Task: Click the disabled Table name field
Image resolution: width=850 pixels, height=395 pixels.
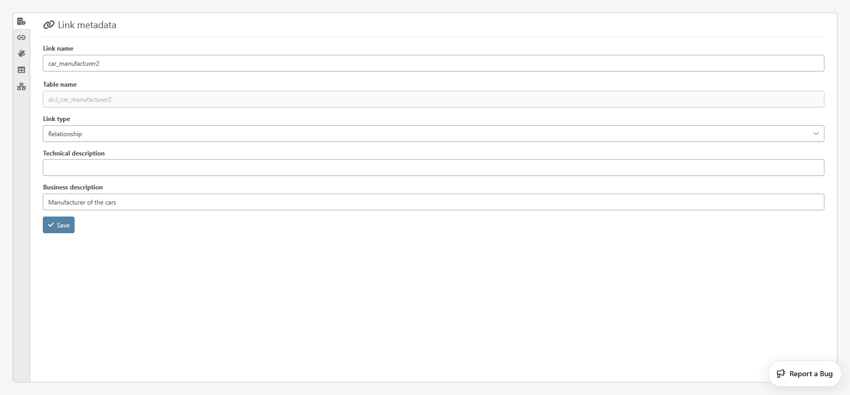Action: (x=433, y=99)
